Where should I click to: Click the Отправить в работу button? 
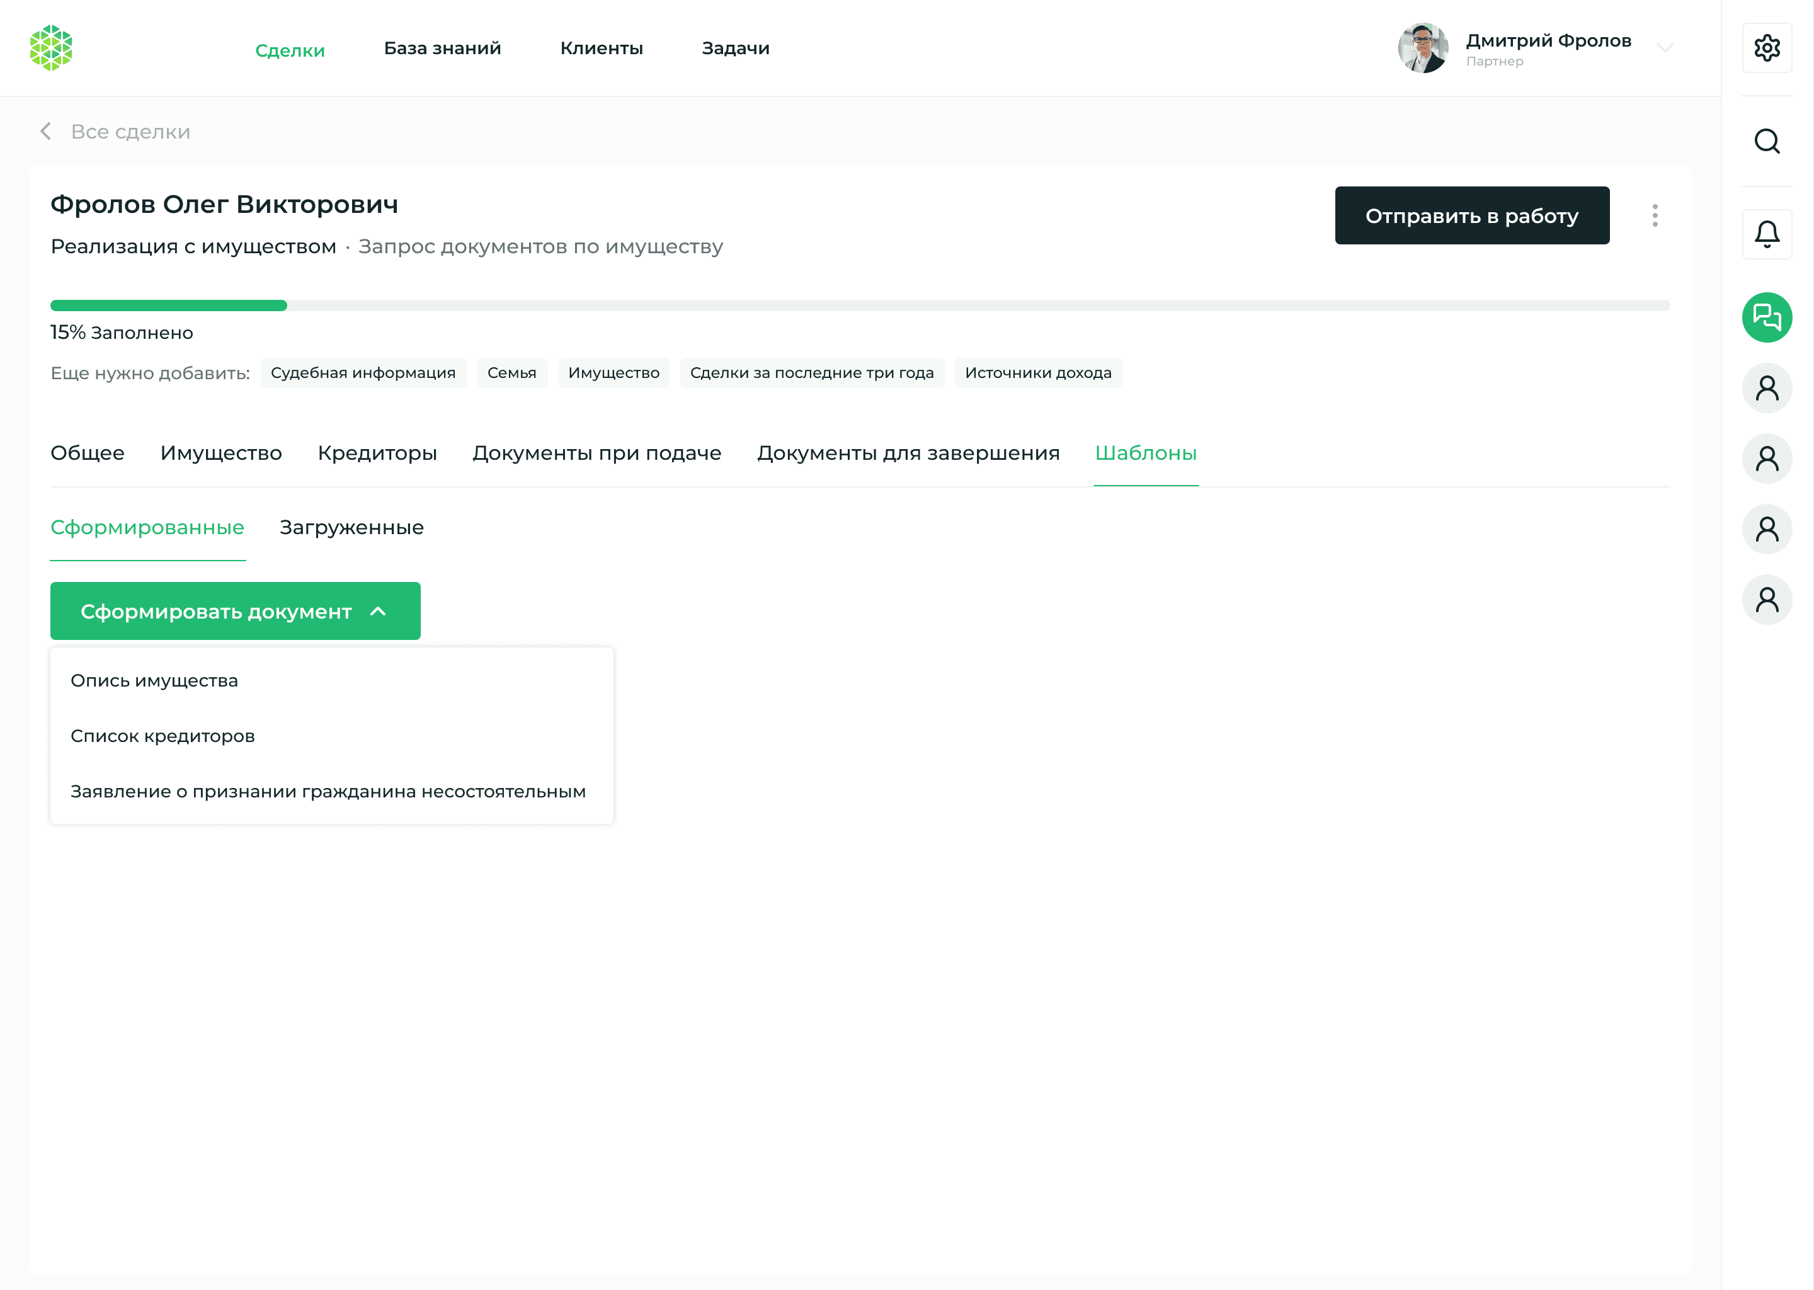[x=1472, y=215]
